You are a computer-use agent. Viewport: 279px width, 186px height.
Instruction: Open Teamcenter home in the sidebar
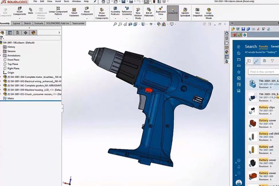[239, 53]
